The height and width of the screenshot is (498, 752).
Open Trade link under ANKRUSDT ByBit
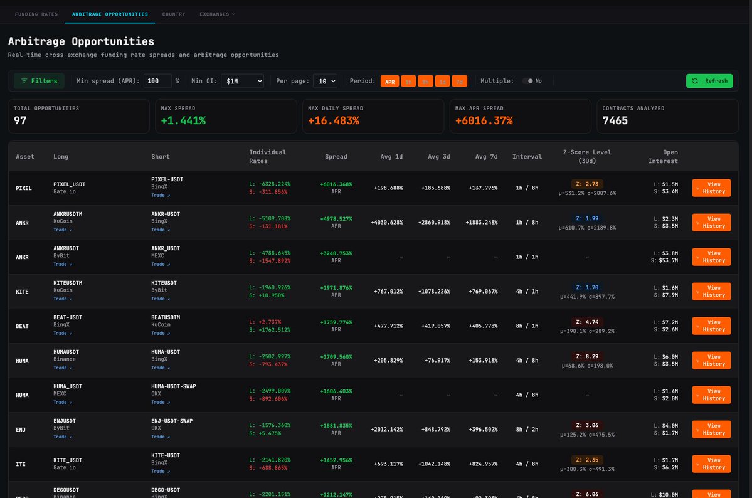[62, 264]
